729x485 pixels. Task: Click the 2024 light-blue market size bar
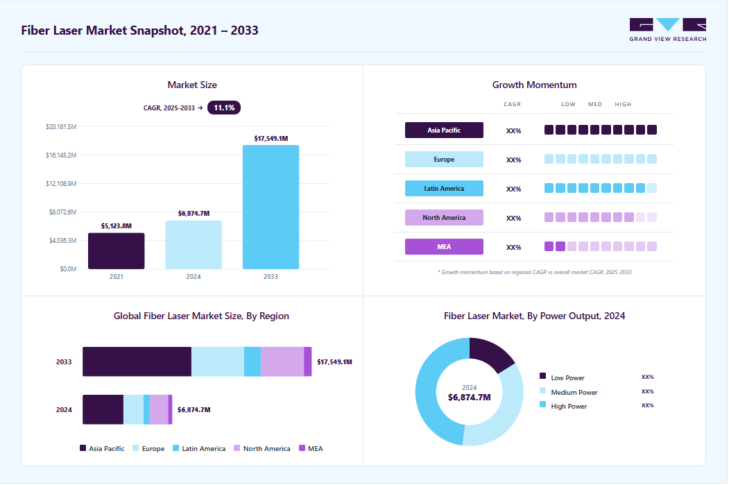tap(194, 245)
